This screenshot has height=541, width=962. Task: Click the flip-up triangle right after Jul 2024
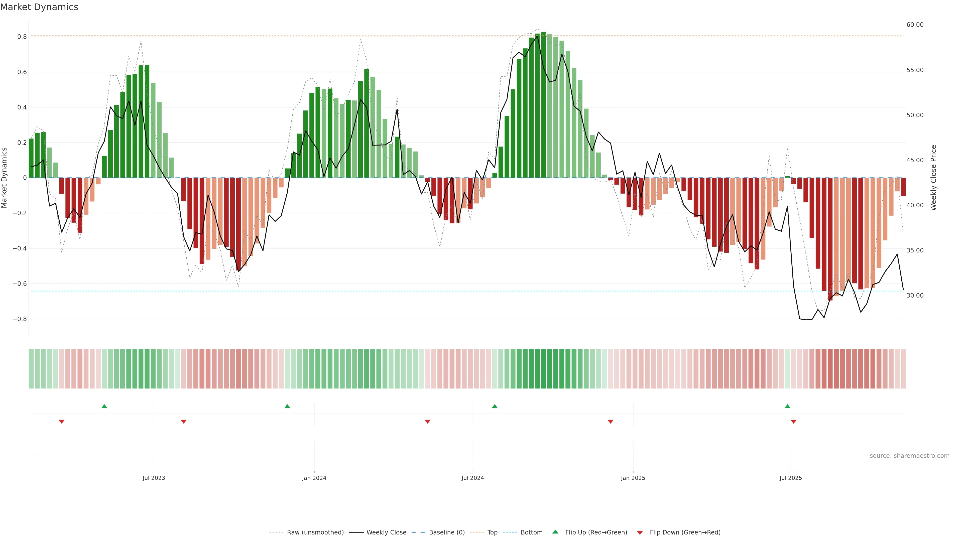pyautogui.click(x=495, y=406)
